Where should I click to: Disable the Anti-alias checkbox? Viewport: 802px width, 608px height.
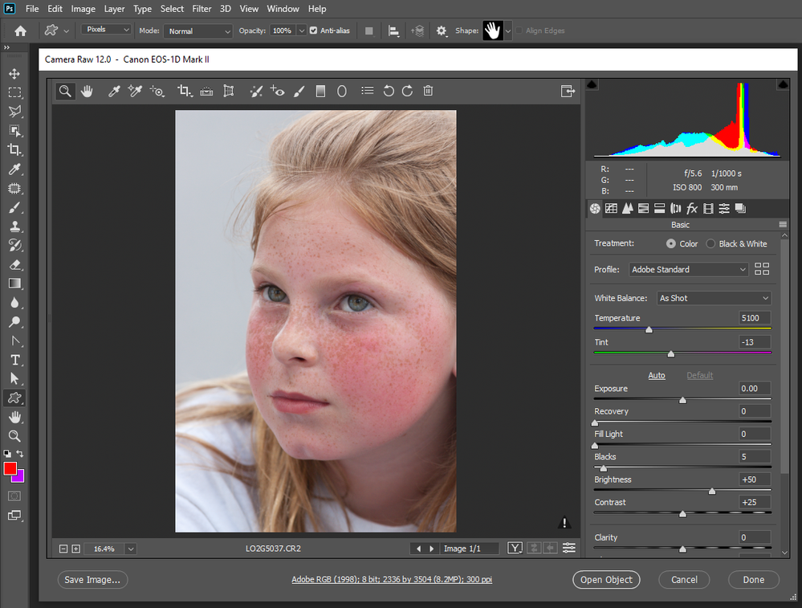[x=315, y=31]
